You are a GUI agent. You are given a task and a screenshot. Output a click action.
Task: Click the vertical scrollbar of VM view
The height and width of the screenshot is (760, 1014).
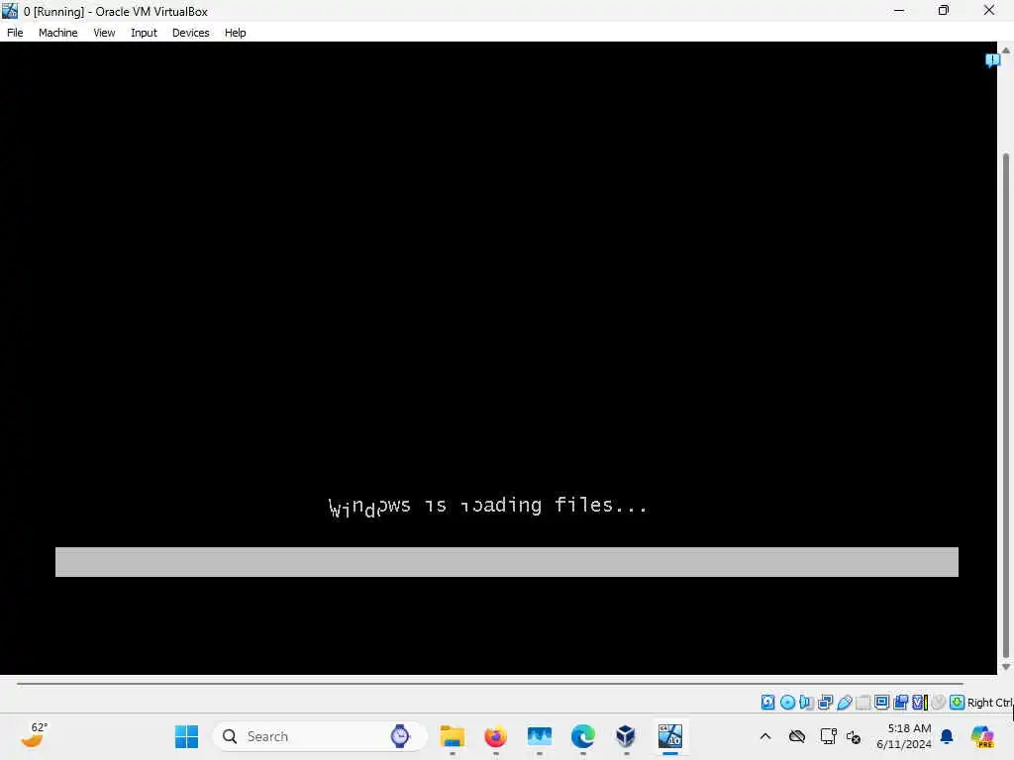point(1006,404)
